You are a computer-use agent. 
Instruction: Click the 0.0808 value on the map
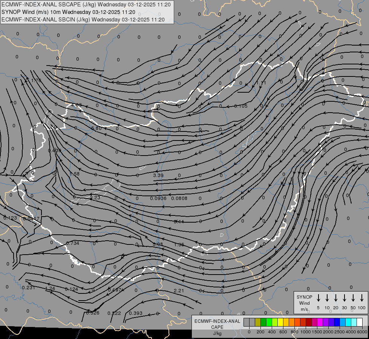179,199
